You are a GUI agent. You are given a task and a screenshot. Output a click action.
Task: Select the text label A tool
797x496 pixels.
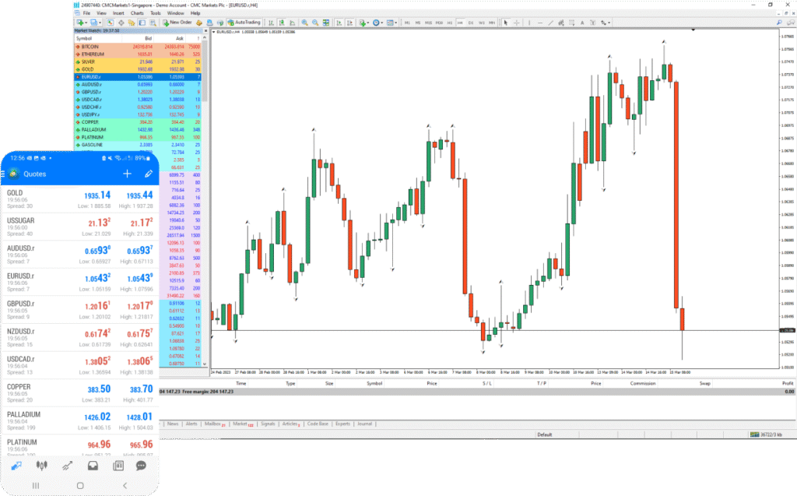[x=582, y=23]
